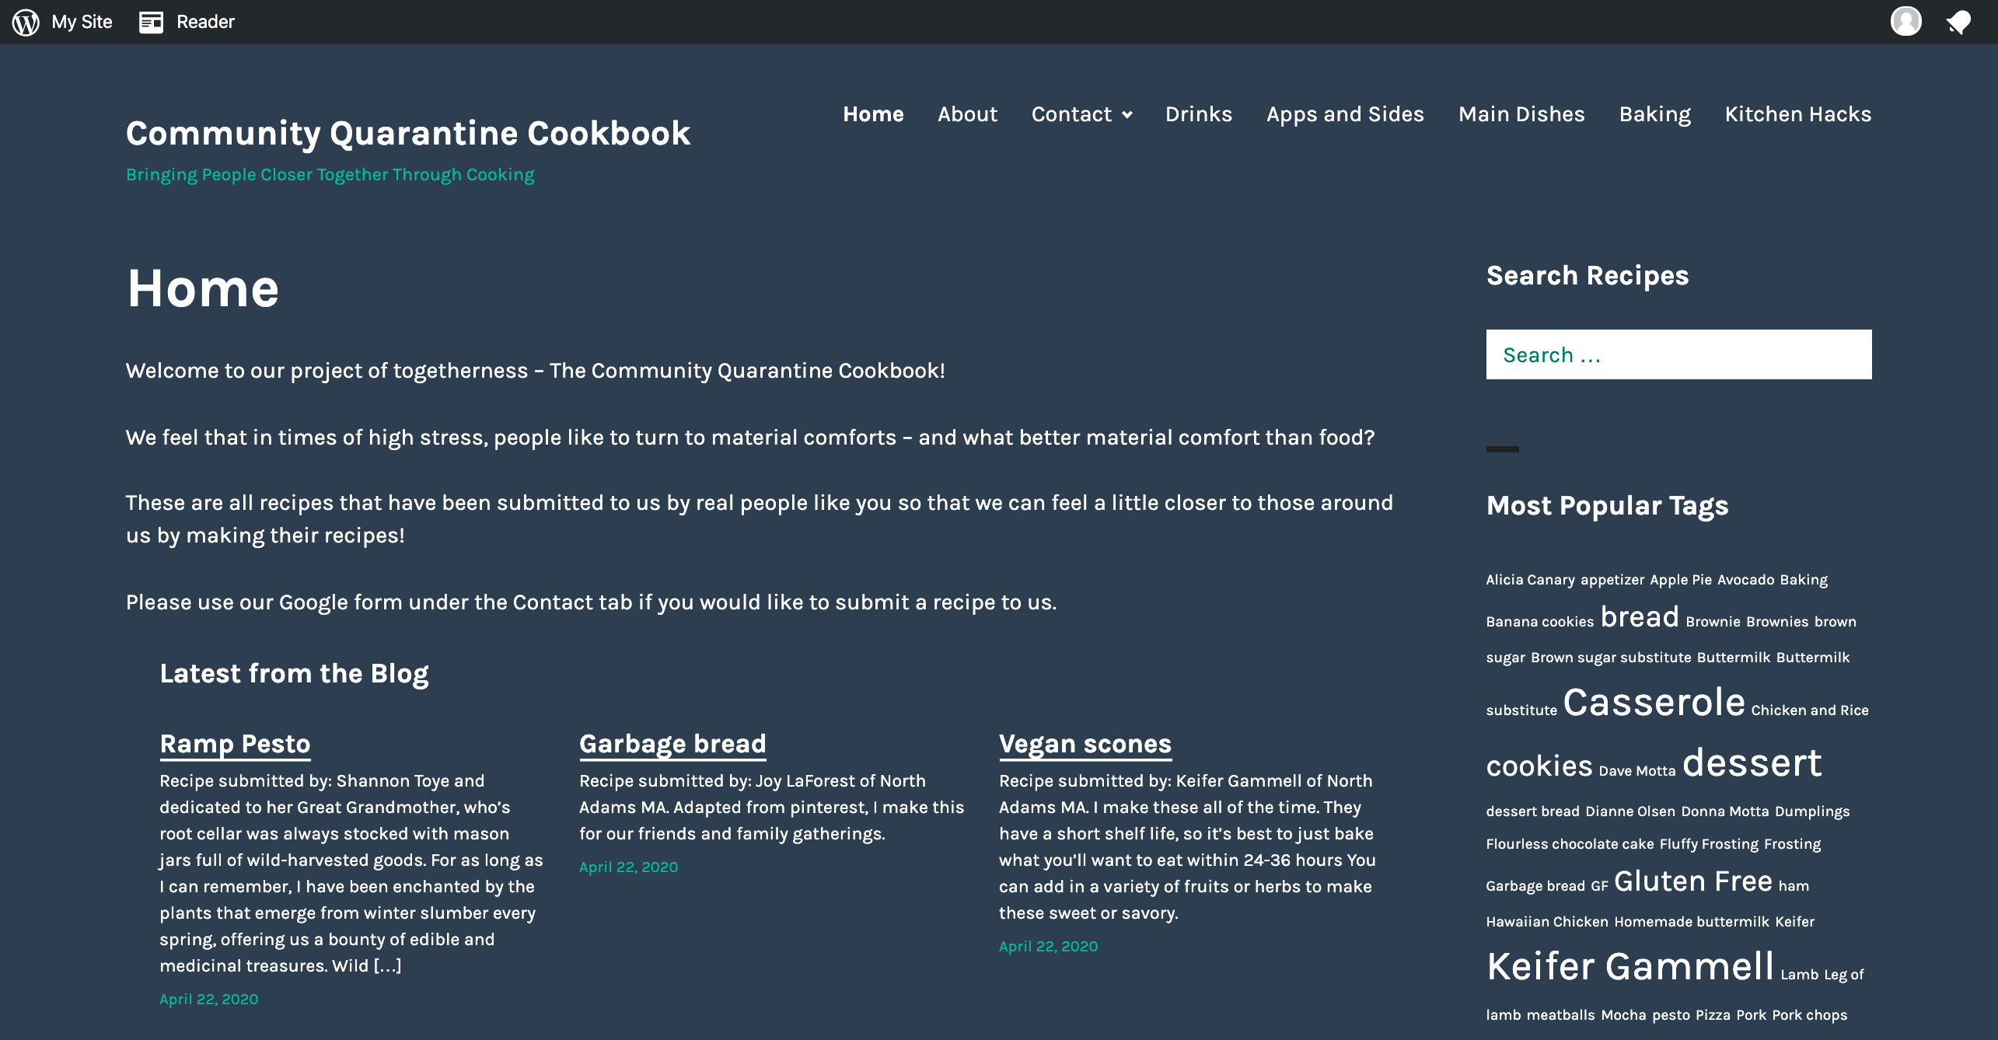Click the Community Quarantine Cookbook site title
This screenshot has width=1998, height=1040.
(407, 133)
